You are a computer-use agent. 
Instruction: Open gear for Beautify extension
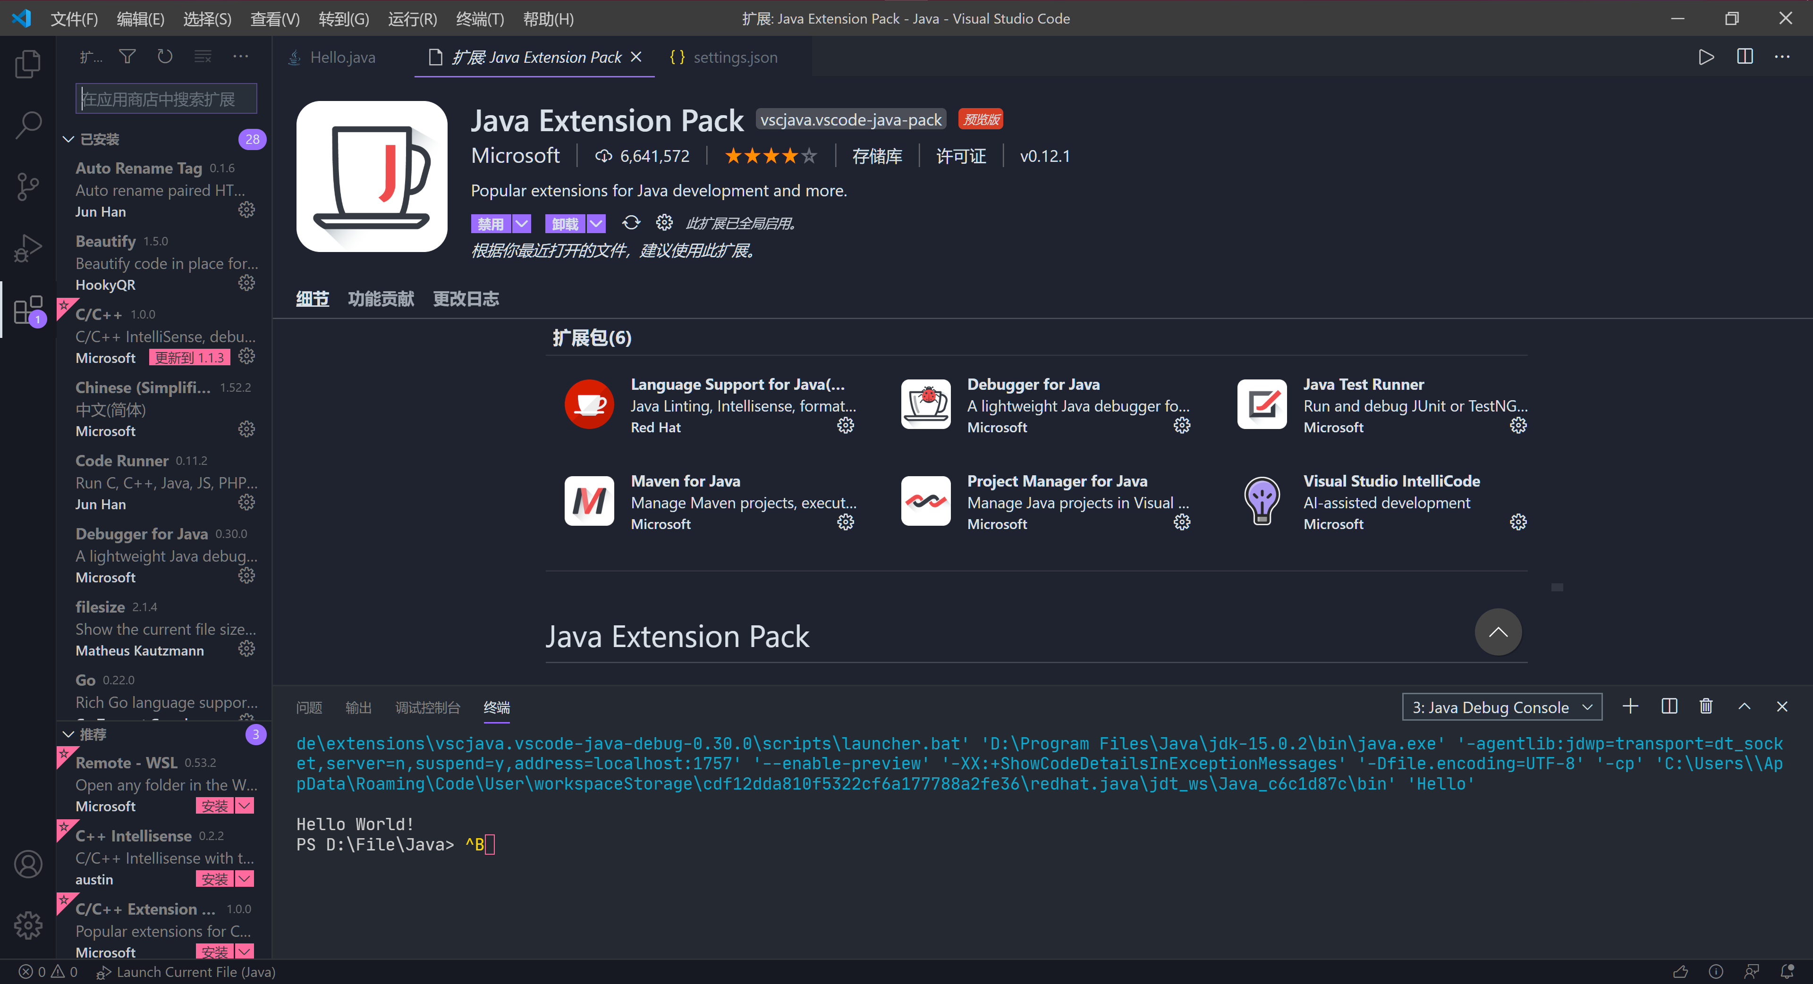pyautogui.click(x=246, y=283)
